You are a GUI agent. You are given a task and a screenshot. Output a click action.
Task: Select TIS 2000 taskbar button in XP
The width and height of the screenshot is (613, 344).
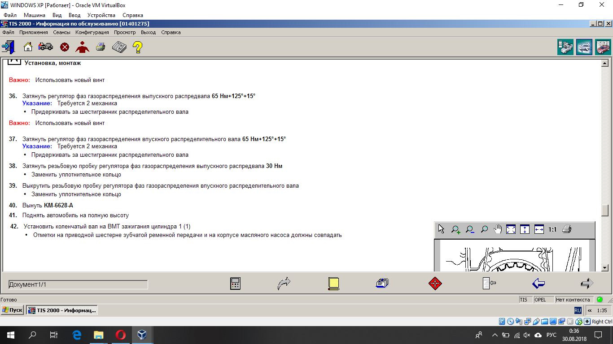pyautogui.click(x=61, y=310)
